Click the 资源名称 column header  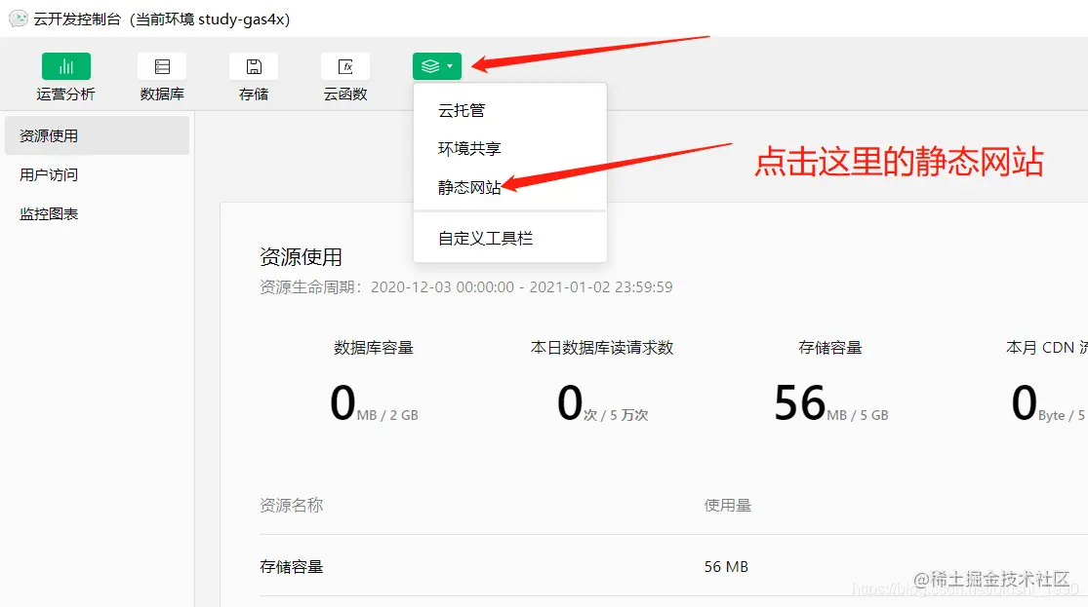[292, 505]
